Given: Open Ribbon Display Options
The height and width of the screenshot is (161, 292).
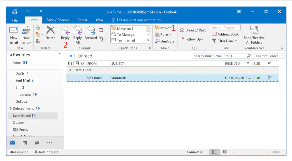Looking at the screenshot, I should tap(239, 11).
